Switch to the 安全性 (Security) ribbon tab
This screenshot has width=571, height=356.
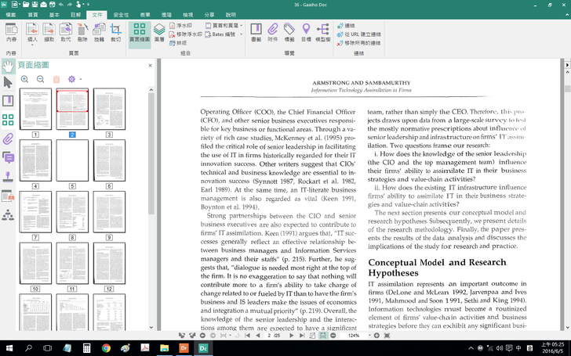coord(122,15)
